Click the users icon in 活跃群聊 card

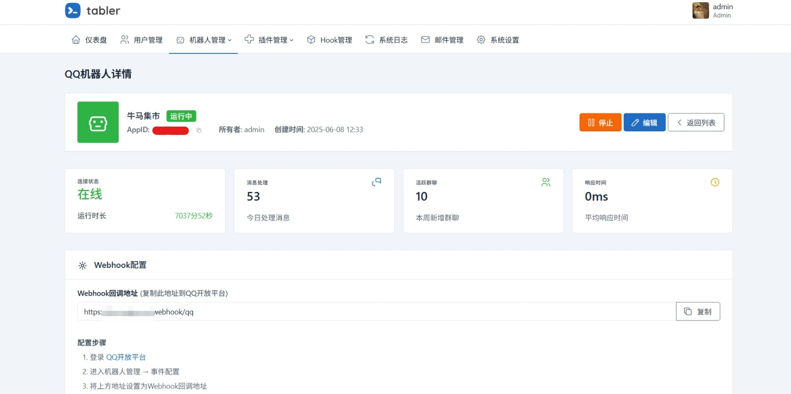546,182
